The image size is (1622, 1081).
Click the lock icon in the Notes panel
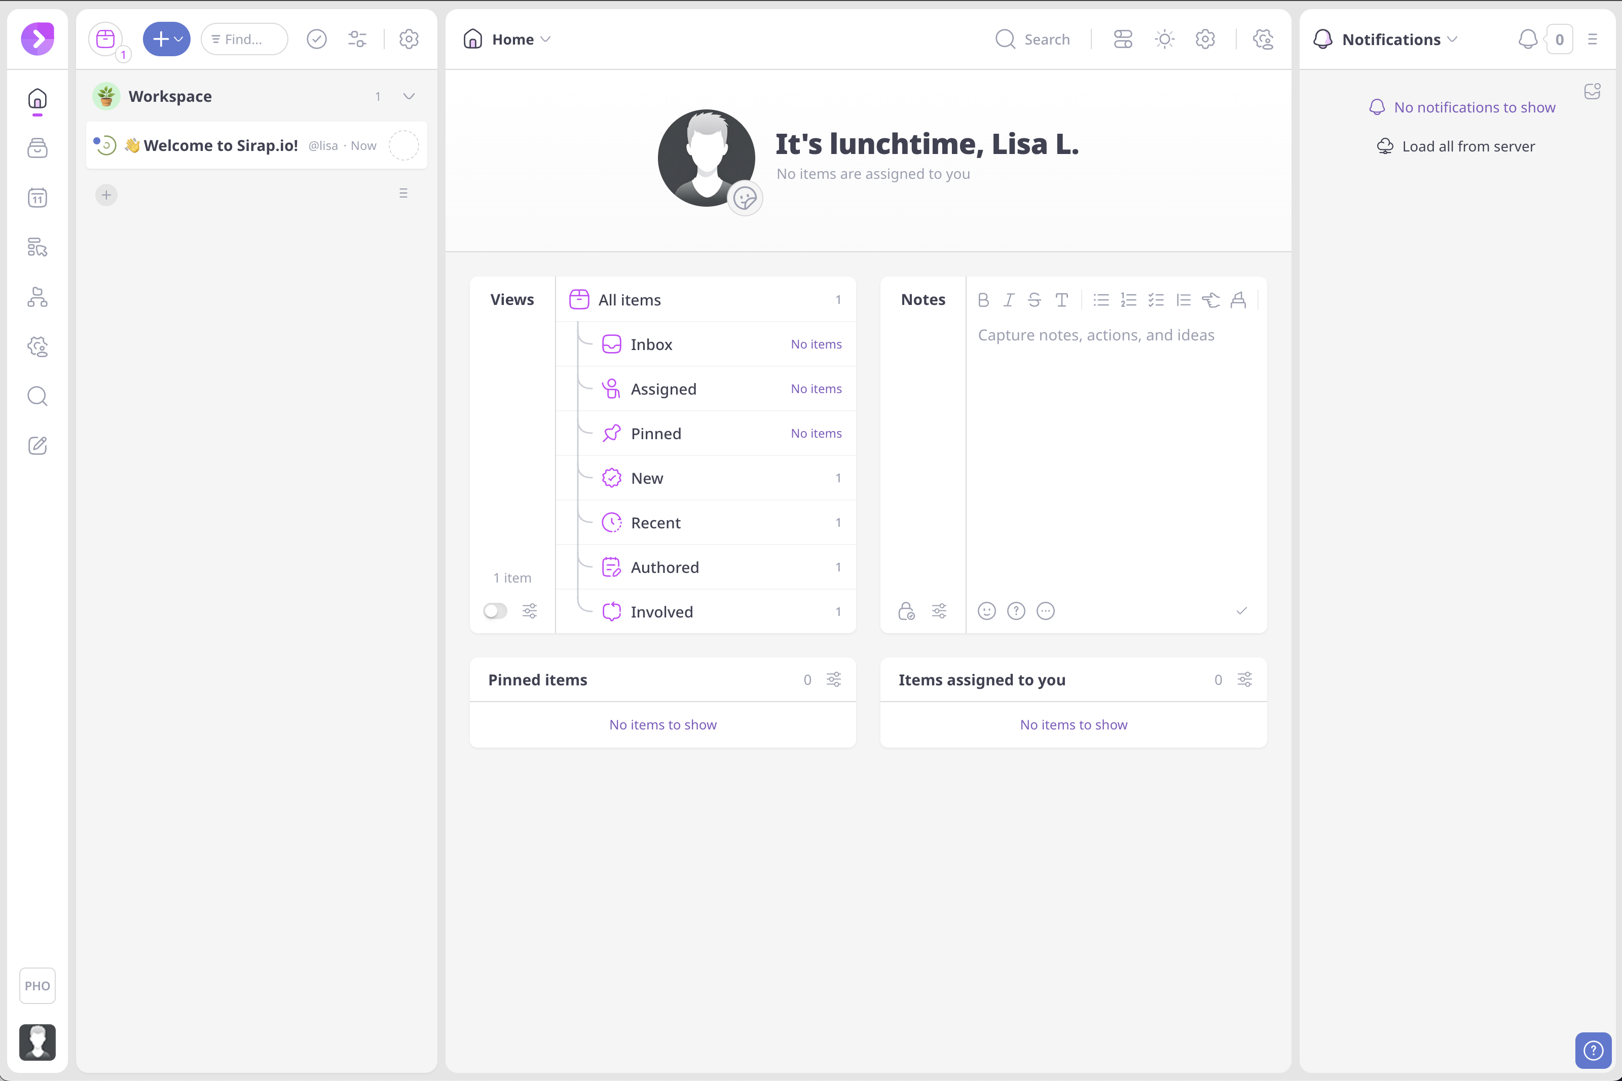[x=906, y=611]
